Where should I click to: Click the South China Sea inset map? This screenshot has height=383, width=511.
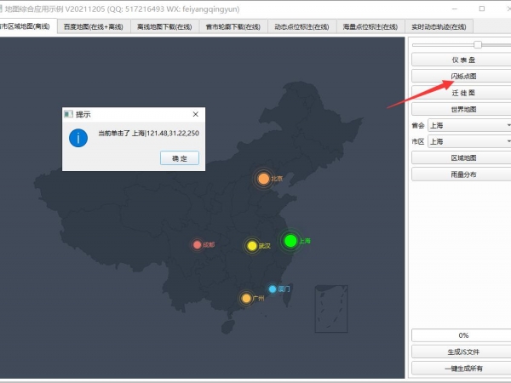tap(330, 307)
